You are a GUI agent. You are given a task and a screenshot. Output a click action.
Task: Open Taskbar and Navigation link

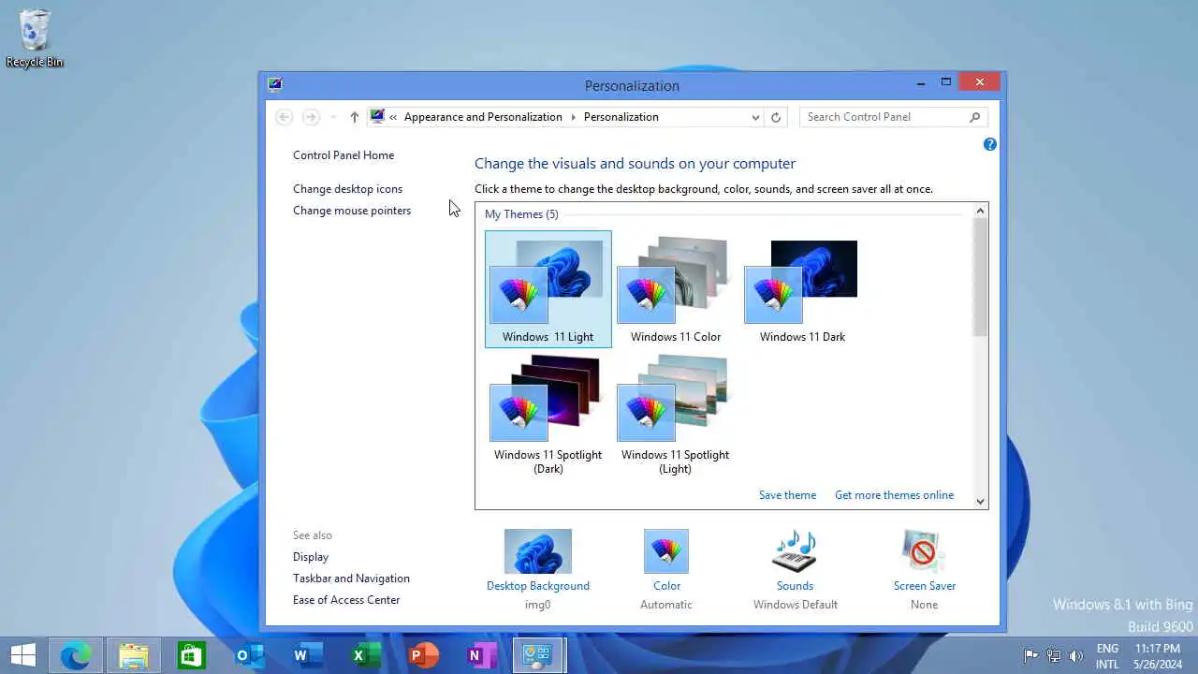tap(351, 579)
